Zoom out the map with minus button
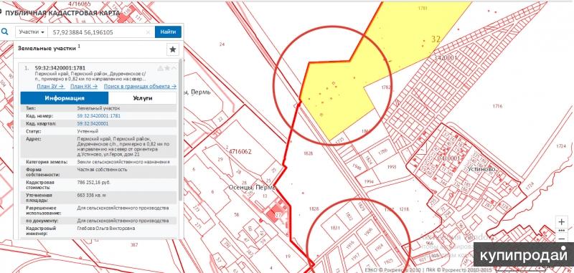Screen dimensions: 574x273 [x=562, y=239]
